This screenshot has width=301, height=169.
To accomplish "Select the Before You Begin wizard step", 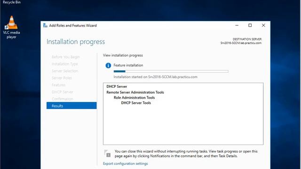I will 66,57.
